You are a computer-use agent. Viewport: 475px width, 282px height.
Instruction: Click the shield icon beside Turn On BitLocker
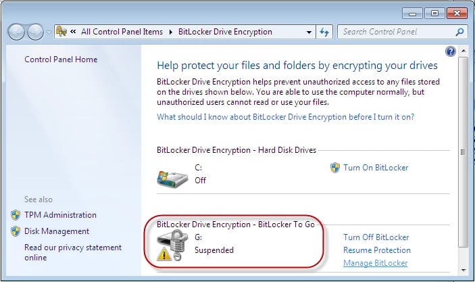coord(334,167)
